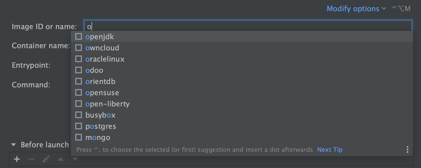Open the Modify options dropdown
The height and width of the screenshot is (168, 421).
click(x=353, y=9)
